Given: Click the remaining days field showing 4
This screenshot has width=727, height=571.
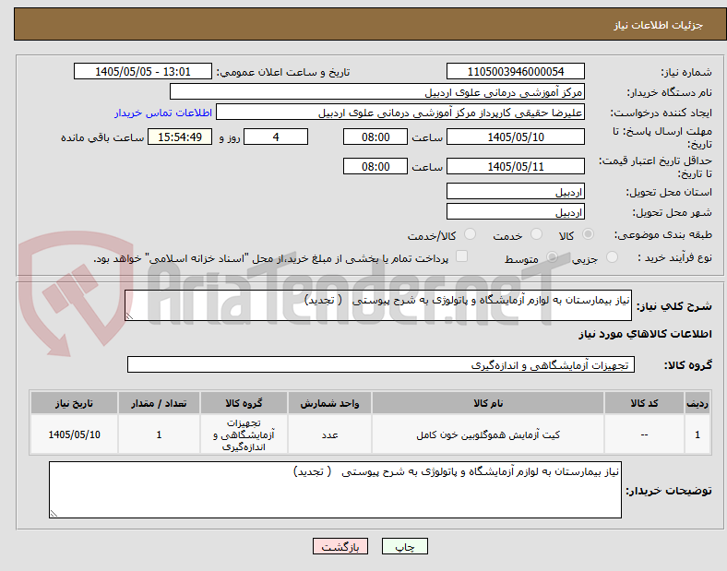Looking at the screenshot, I should pyautogui.click(x=276, y=137).
